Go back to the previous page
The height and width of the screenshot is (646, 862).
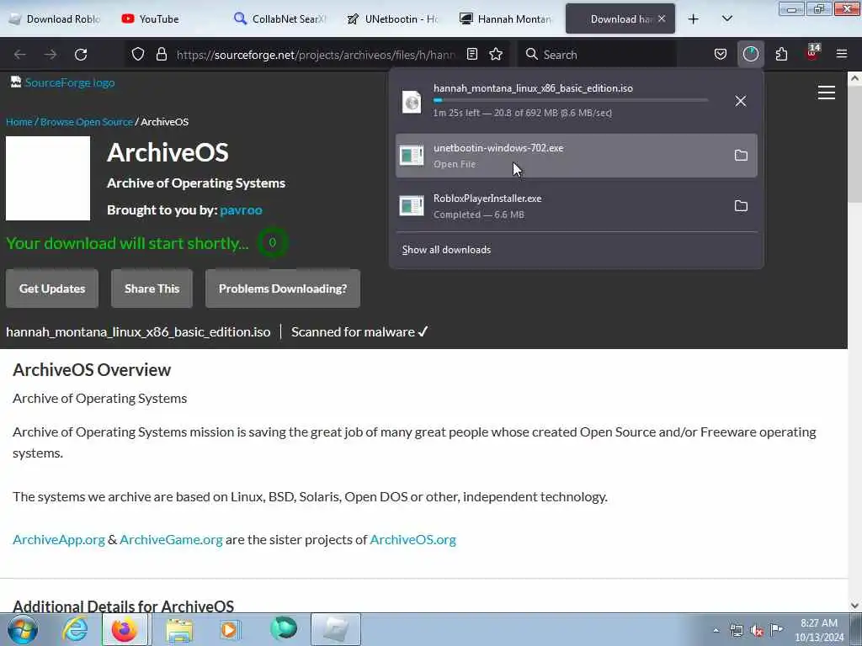[x=20, y=55]
